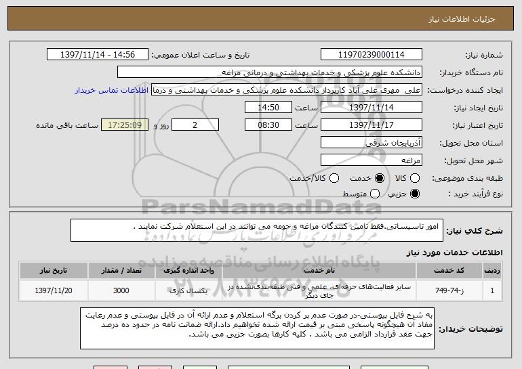
Task: Click the creation time field 14:50
Action: pyautogui.click(x=268, y=108)
